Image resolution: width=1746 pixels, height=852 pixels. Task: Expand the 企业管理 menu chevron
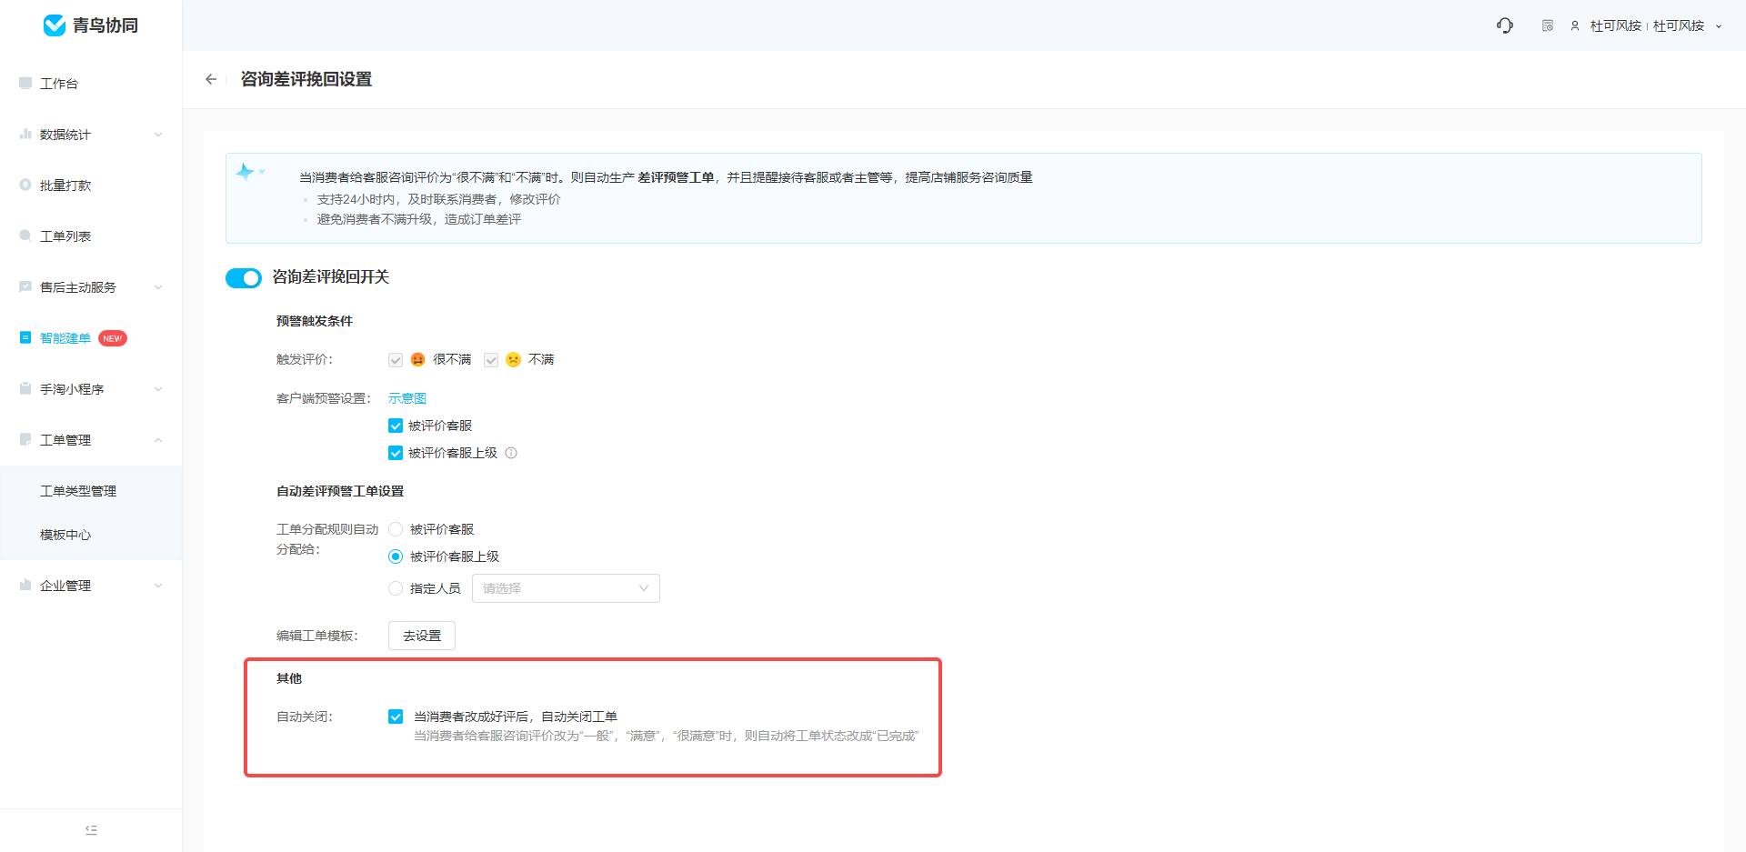(x=158, y=586)
